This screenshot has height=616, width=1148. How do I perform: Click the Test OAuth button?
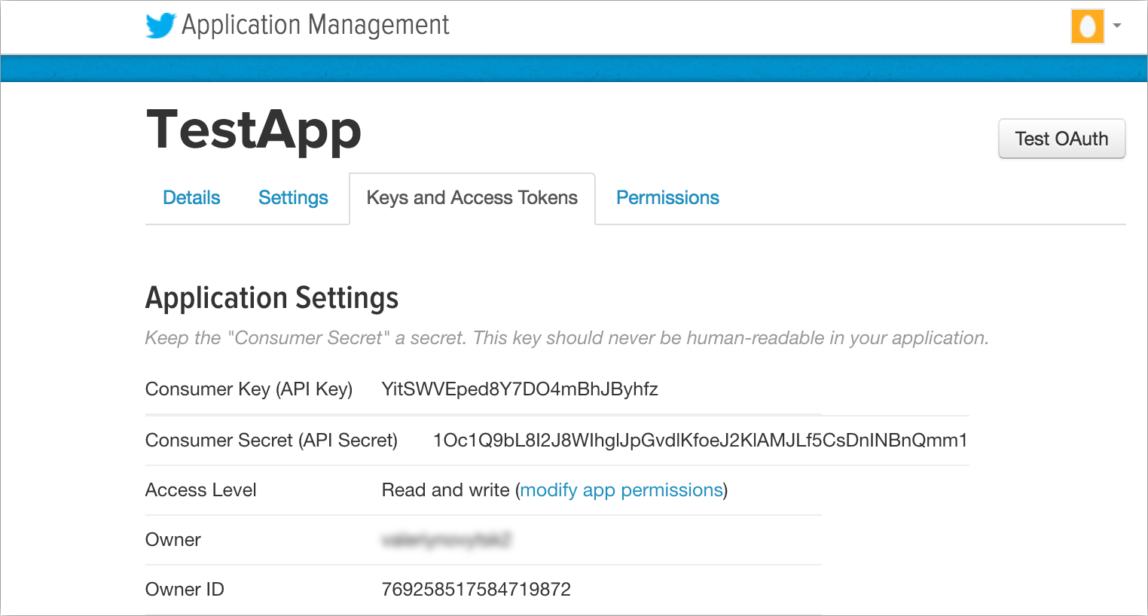pyautogui.click(x=1061, y=139)
